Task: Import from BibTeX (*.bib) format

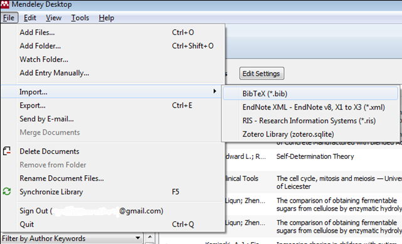Action: click(x=310, y=94)
